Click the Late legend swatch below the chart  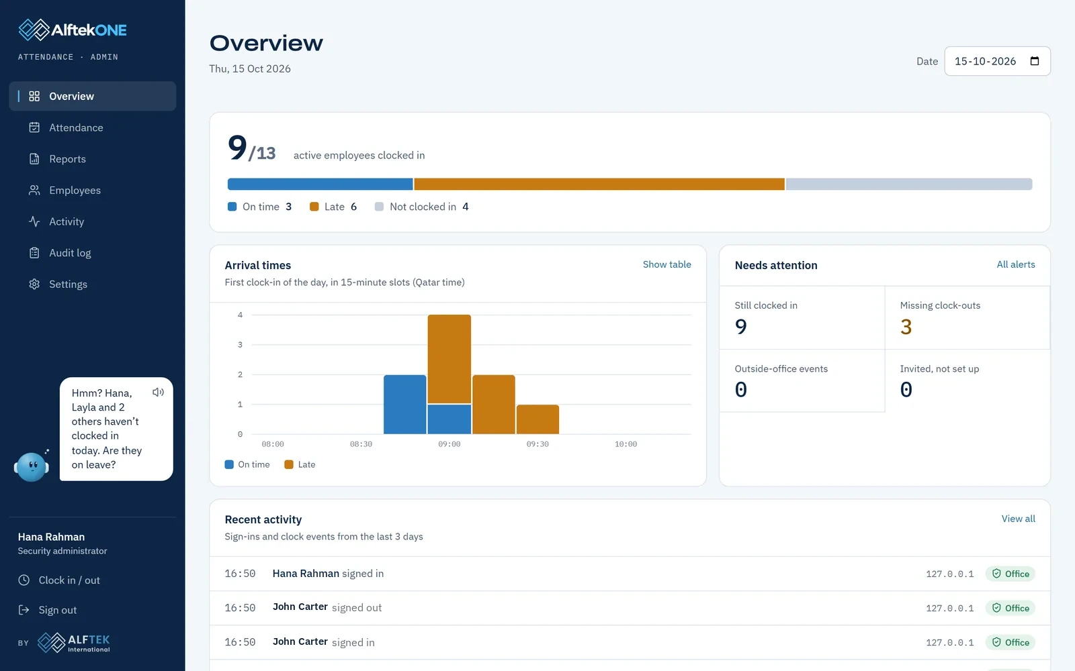coord(289,464)
